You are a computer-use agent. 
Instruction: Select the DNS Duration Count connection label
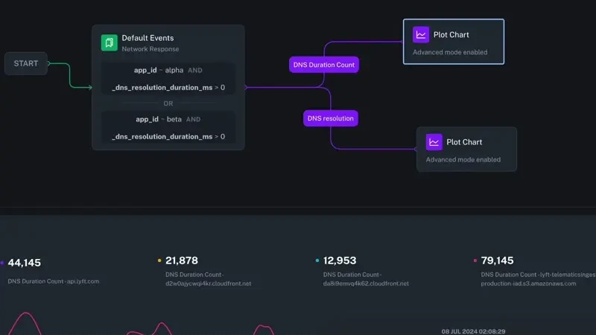coord(324,65)
